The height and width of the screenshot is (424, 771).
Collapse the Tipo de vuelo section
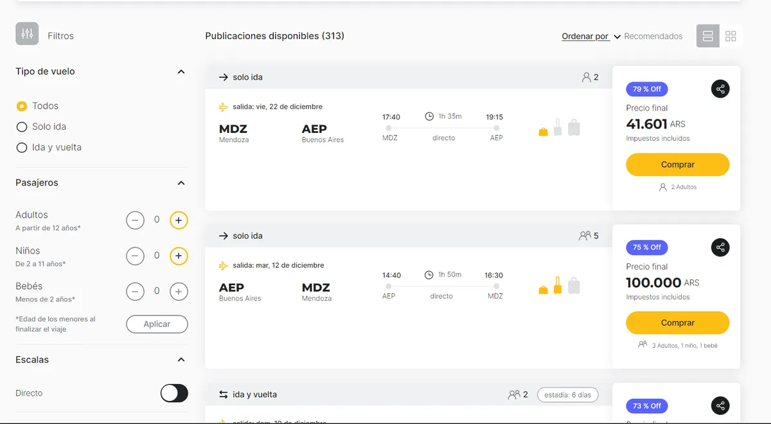[181, 72]
